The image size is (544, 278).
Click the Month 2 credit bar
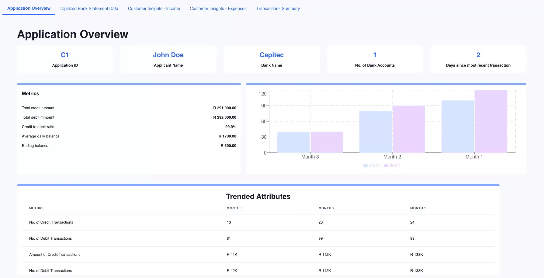pos(376,132)
